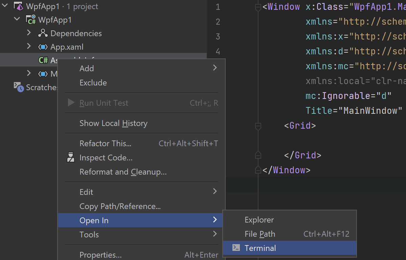Click the Scratches and Consoles icon
The image size is (406, 260).
(x=19, y=87)
